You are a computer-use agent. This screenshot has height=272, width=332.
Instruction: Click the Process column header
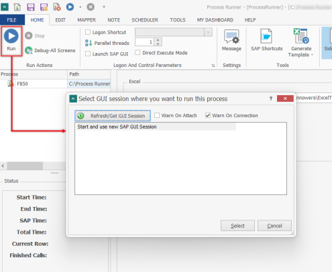34,74
